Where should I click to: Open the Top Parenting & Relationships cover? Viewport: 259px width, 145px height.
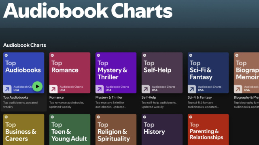tap(208, 130)
